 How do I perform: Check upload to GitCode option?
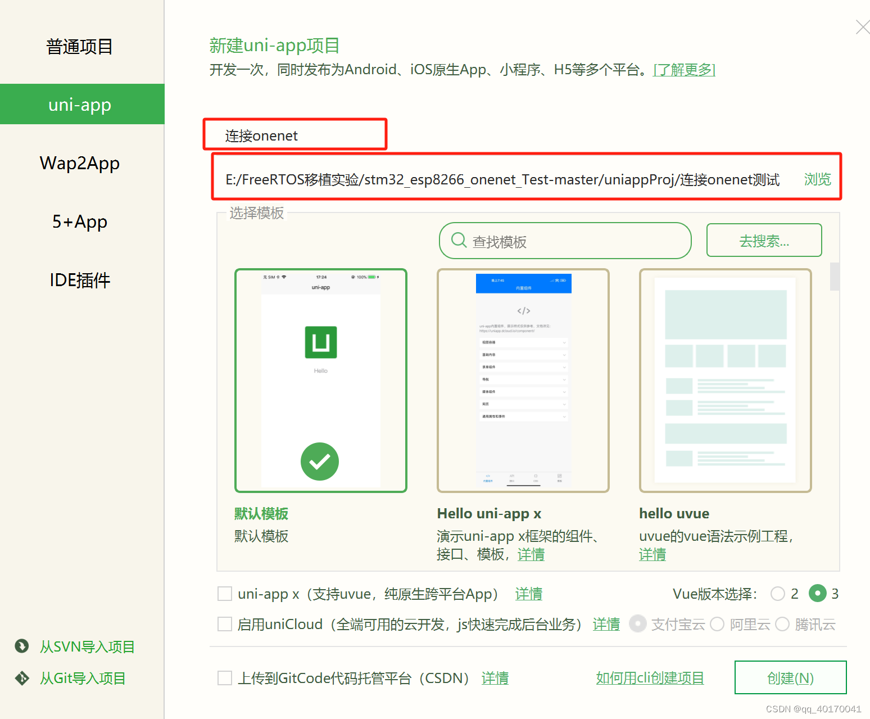tap(225, 678)
